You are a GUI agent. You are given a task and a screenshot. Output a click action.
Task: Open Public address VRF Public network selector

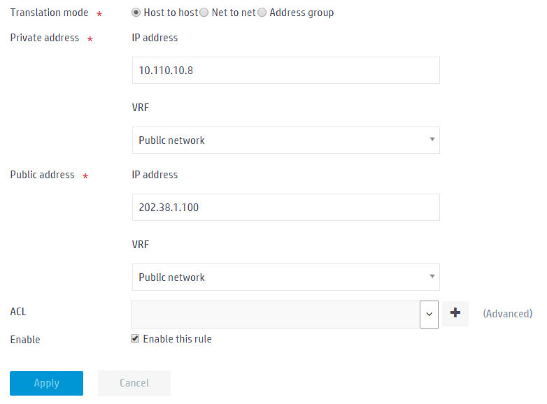[x=285, y=277]
